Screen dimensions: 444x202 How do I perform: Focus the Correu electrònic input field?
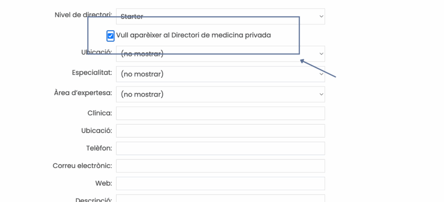pos(220,166)
